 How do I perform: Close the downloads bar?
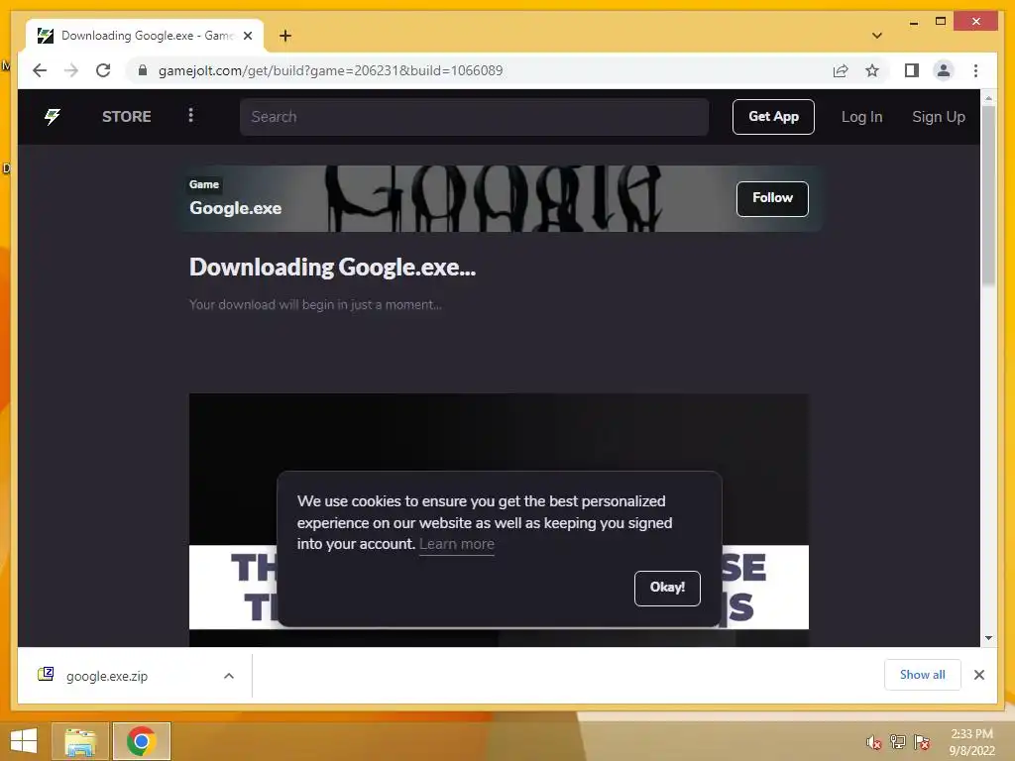coord(978,675)
